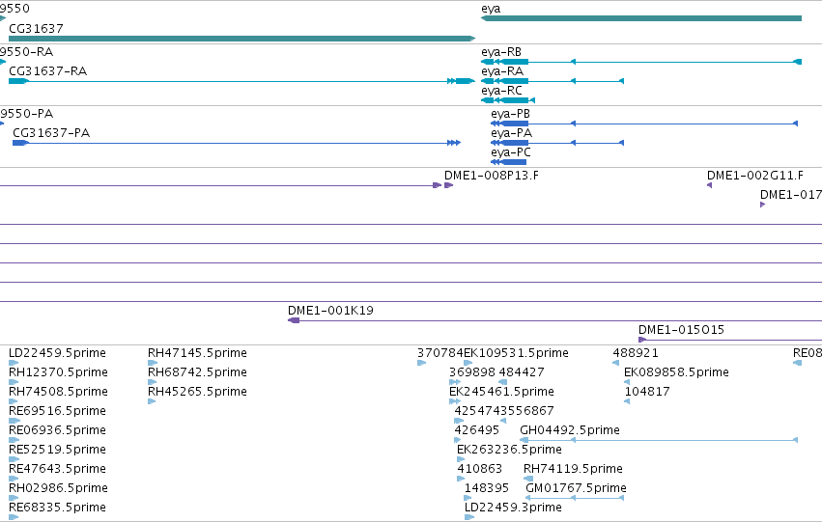Select the 410863 feature label
This screenshot has height=522, width=822.
(x=480, y=469)
